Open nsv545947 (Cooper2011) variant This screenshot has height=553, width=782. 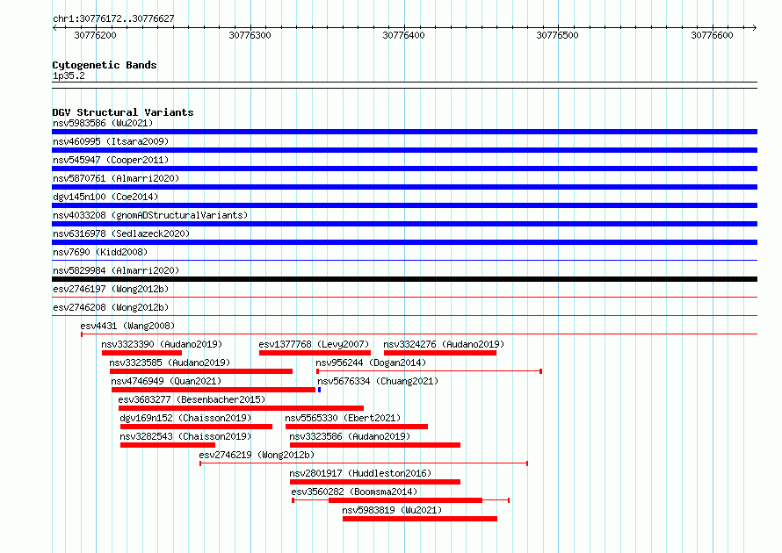pyautogui.click(x=111, y=160)
